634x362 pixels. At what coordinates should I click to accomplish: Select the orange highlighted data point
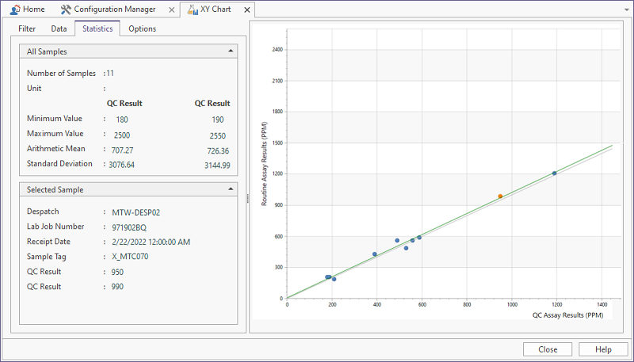pos(500,196)
